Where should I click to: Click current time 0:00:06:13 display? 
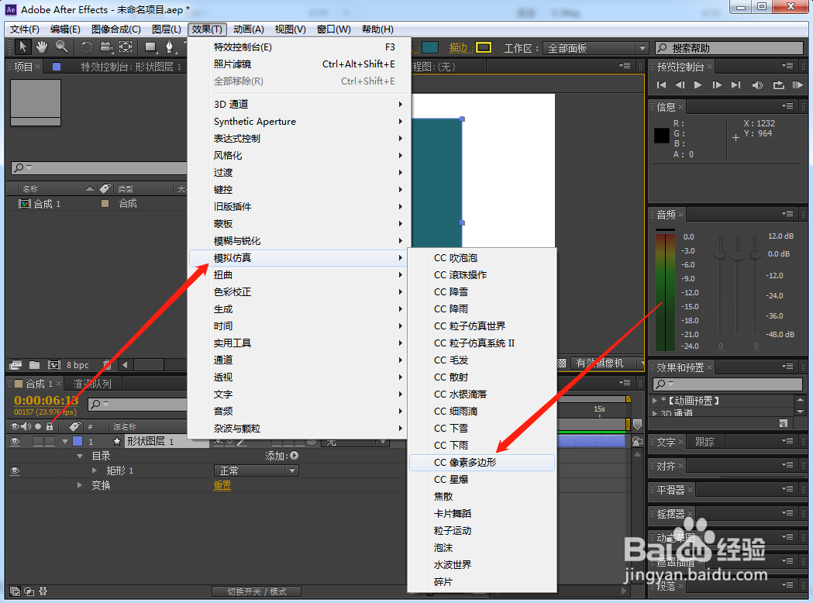pos(47,400)
